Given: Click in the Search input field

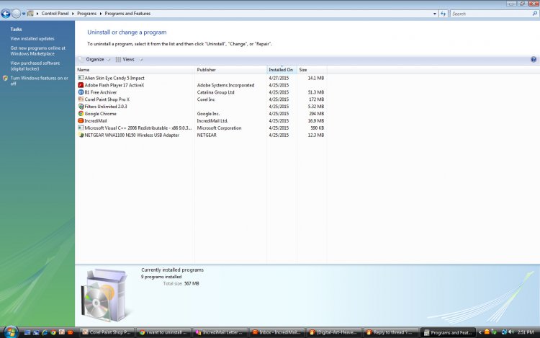Looking at the screenshot, I should [x=491, y=14].
